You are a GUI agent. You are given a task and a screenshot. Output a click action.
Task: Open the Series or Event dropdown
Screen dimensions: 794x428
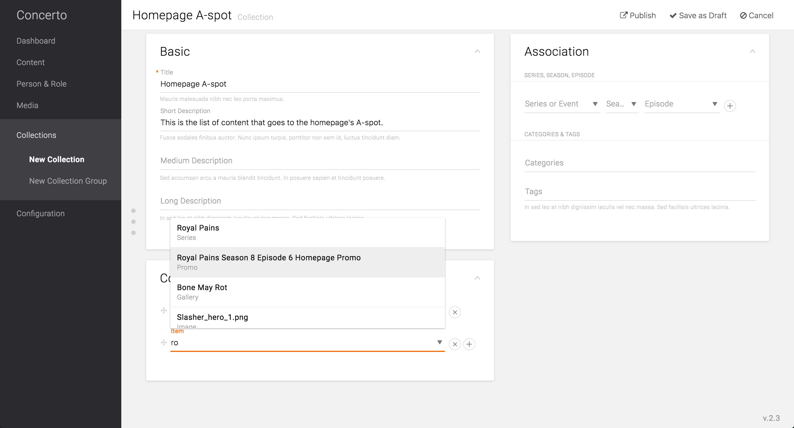pos(562,104)
